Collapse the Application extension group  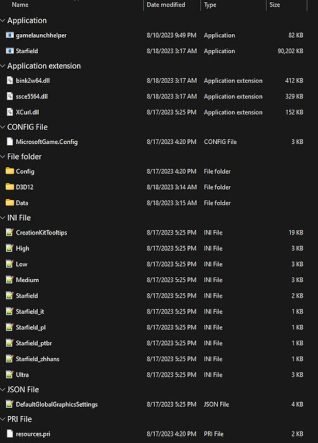3,66
